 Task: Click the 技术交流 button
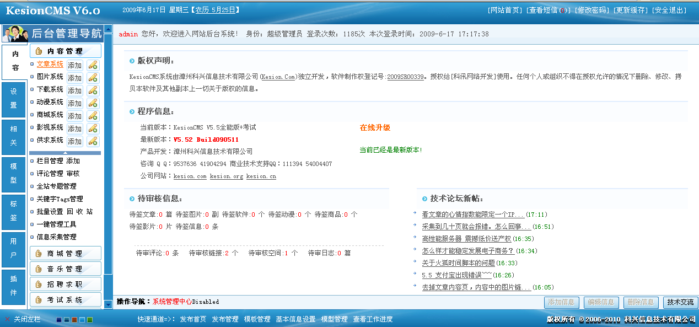tap(679, 302)
